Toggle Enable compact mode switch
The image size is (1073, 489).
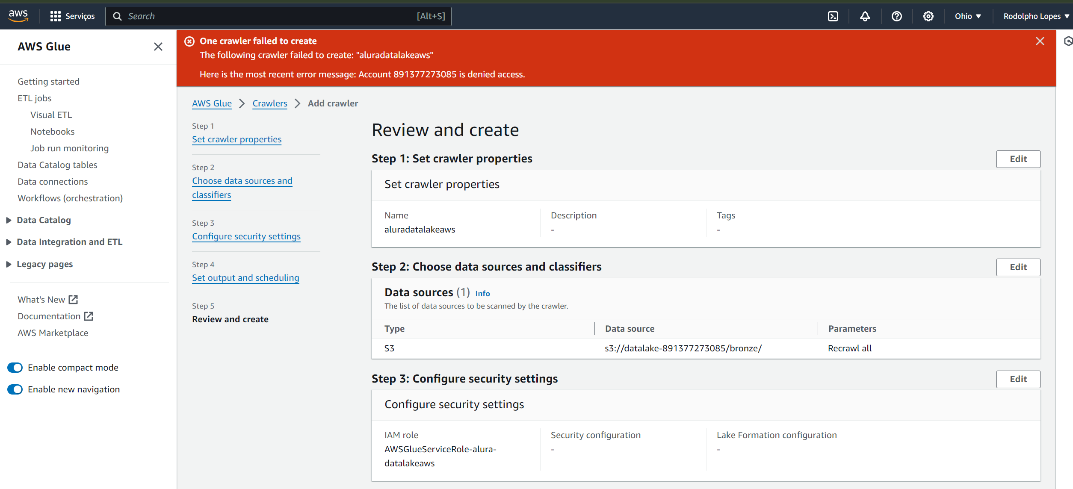pyautogui.click(x=15, y=368)
